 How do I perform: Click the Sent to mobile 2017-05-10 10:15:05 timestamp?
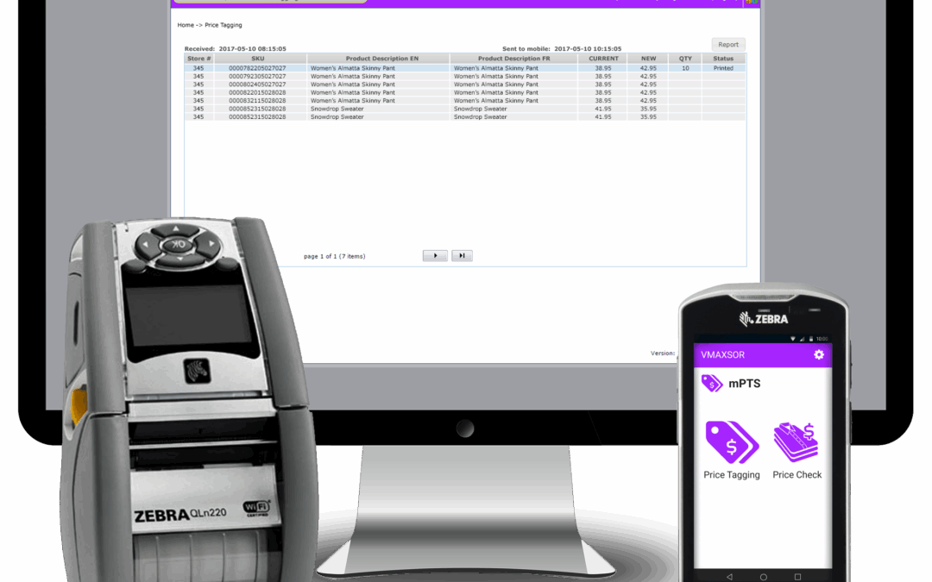pyautogui.click(x=562, y=48)
